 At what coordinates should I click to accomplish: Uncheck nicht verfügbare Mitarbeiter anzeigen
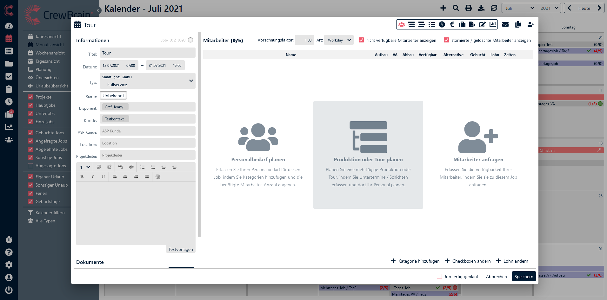click(x=361, y=40)
